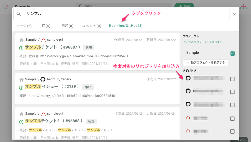The width and height of the screenshot is (251, 142).
Task: Click the 新規 badge on ticket #96887
Action: (x=89, y=48)
